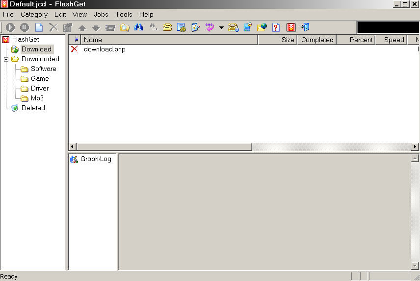The image size is (420, 281).
Task: Open the Edit menu
Action: (60, 14)
